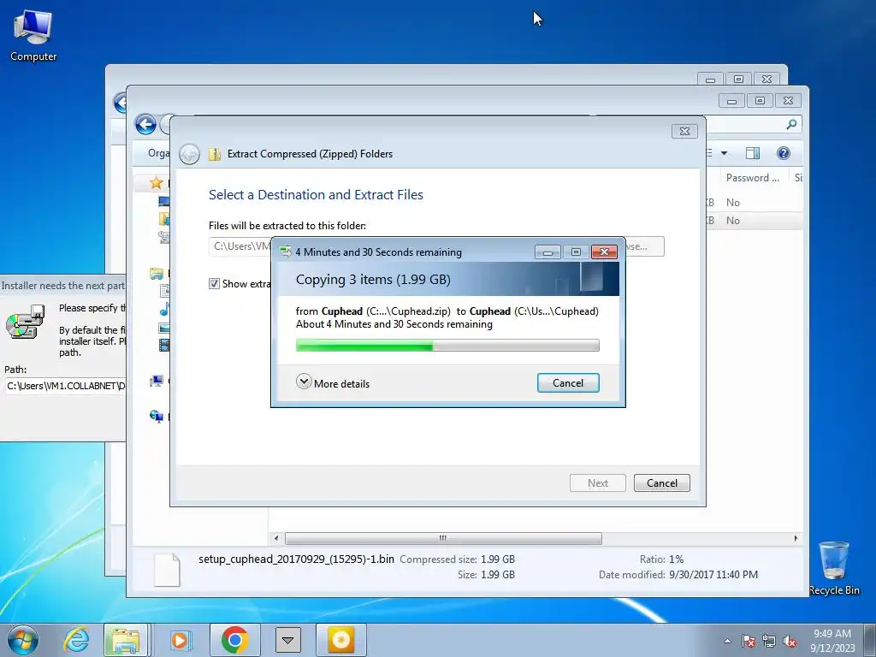Click the Date modified value 9/30/2017
This screenshot has height=657, width=876.
pos(713,574)
